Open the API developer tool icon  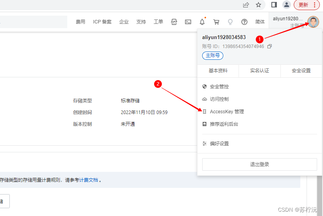pos(174,21)
